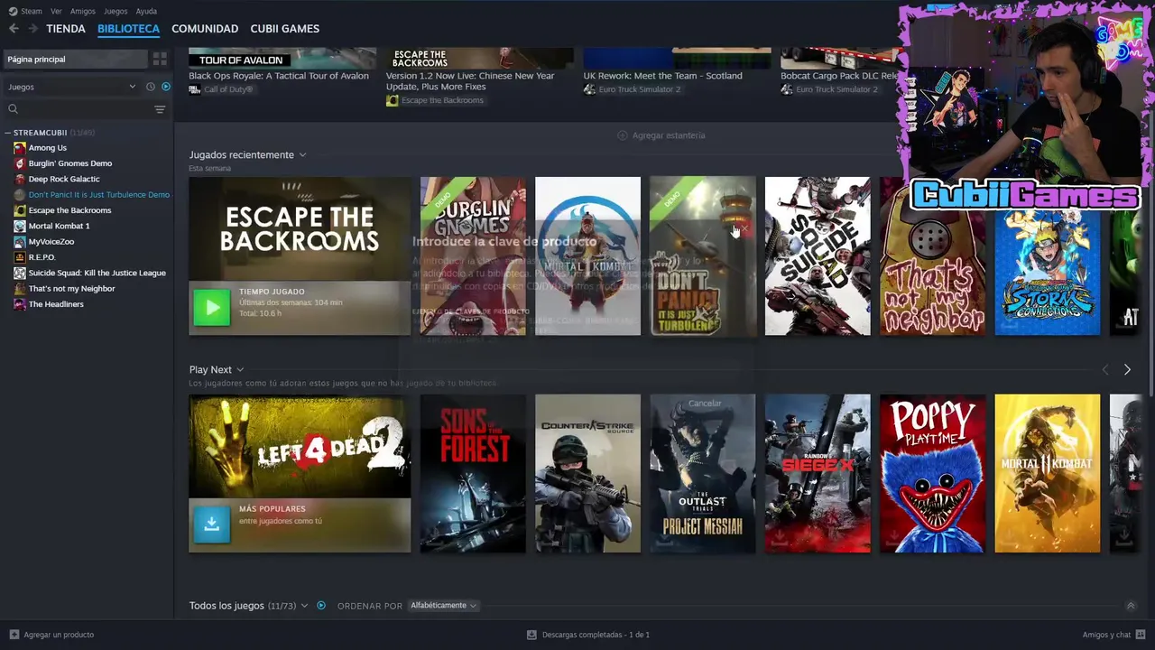Click the library search magnifier icon
The image size is (1155, 650).
pos(13,109)
